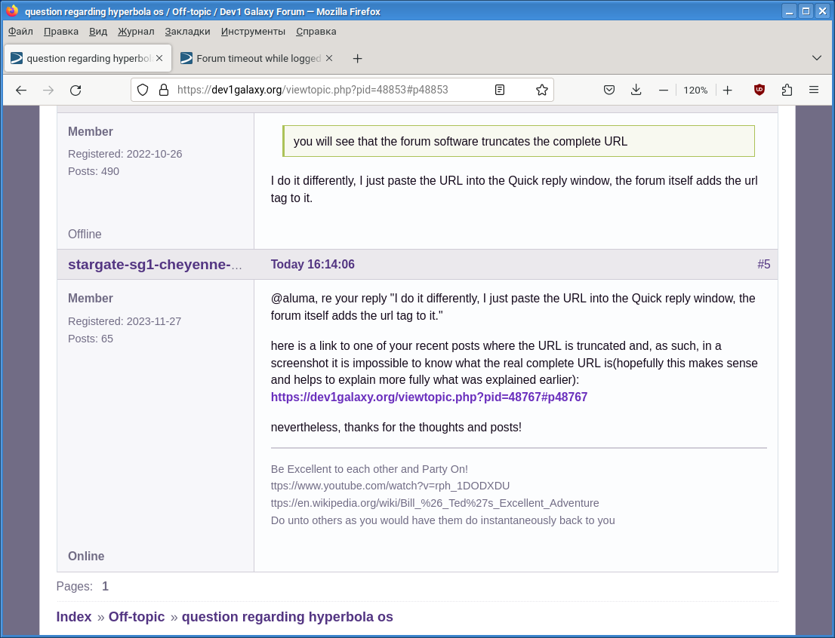Viewport: 835px width, 638px height.
Task: Click the Firefox window title bar icon
Action: pyautogui.click(x=12, y=11)
